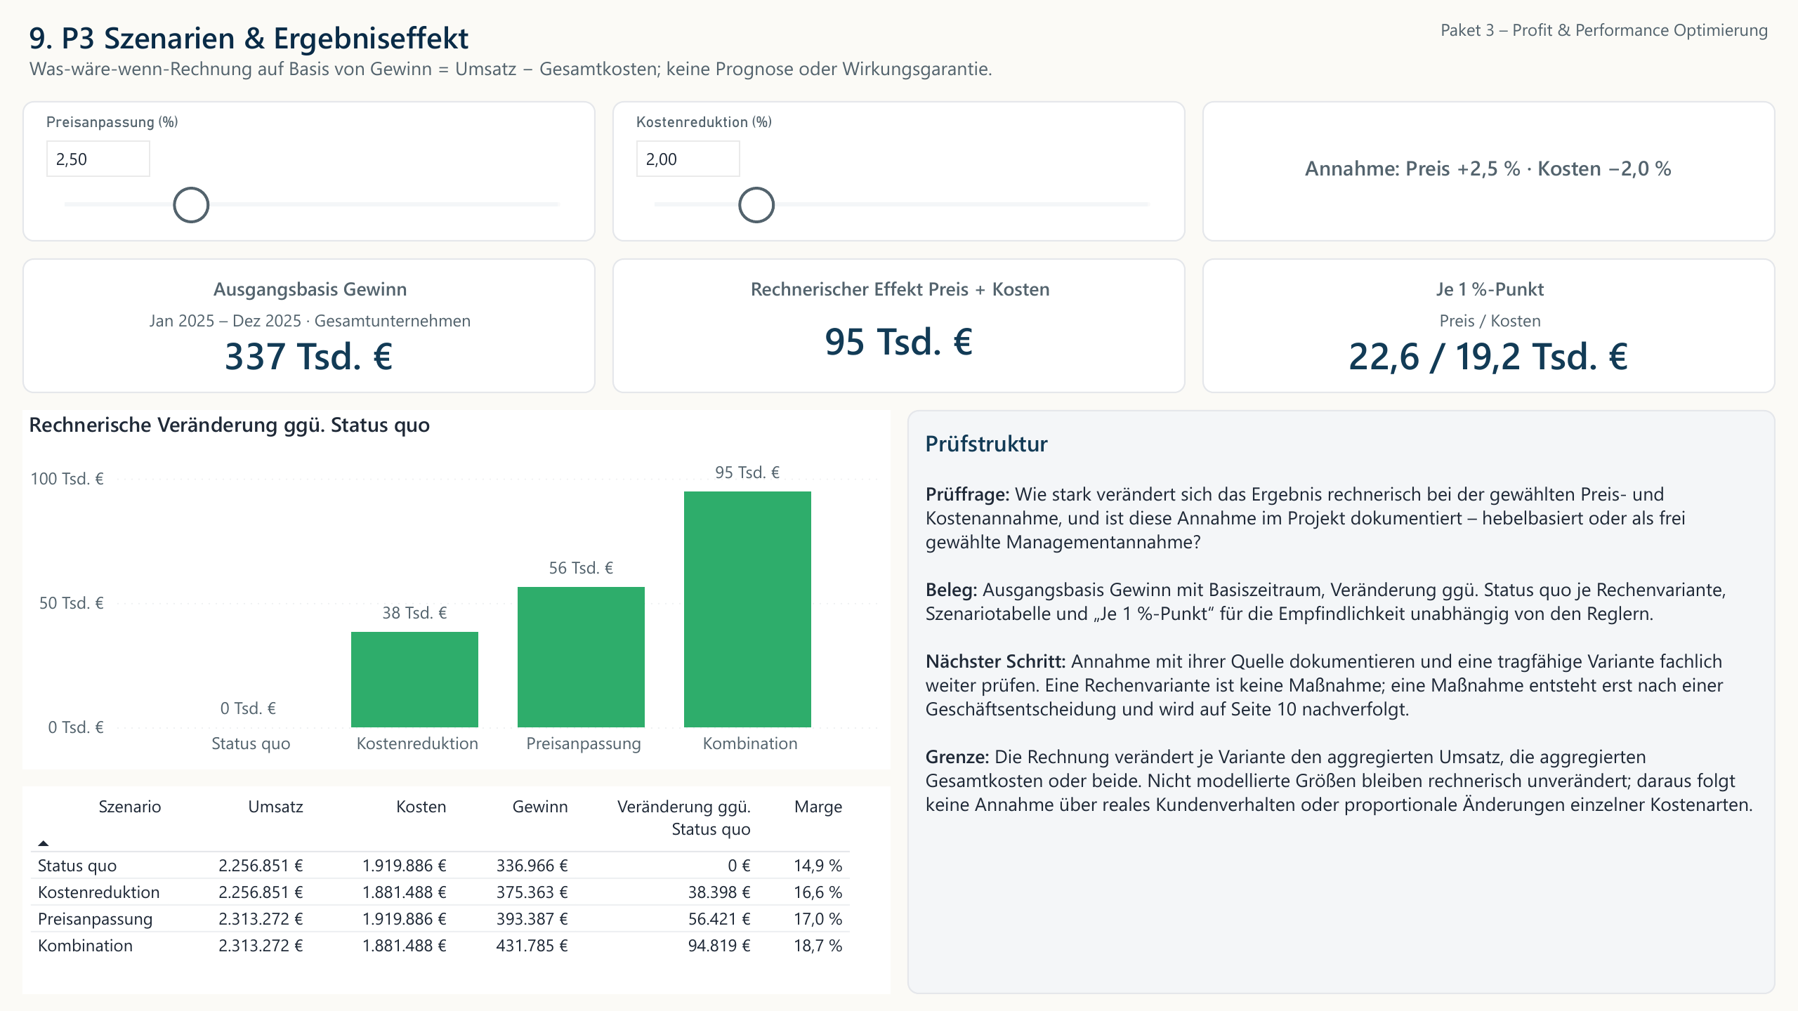This screenshot has width=1798, height=1011.
Task: Click the 'Paket 3 – Profit & Performance Optimierung' label
Action: (1604, 30)
